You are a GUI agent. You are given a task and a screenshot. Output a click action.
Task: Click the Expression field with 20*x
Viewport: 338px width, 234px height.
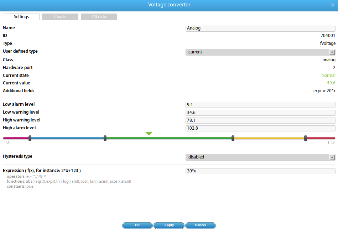(x=260, y=171)
